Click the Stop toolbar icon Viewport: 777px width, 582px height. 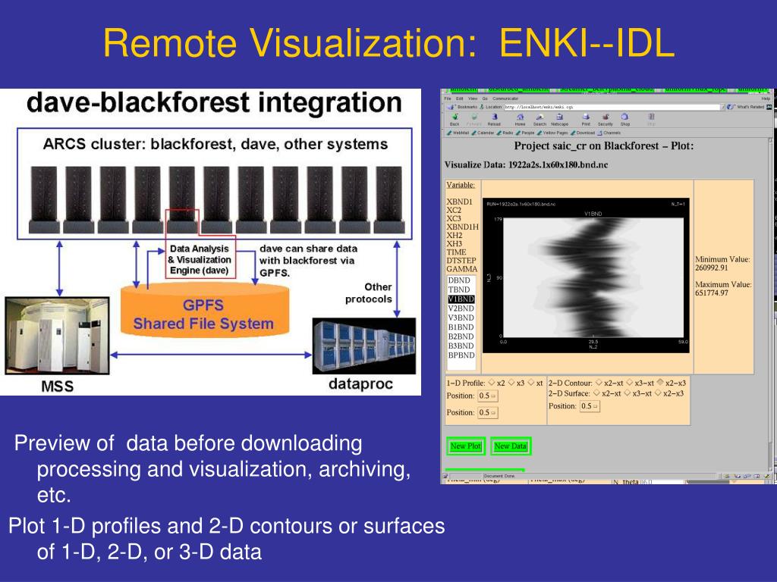coord(651,117)
